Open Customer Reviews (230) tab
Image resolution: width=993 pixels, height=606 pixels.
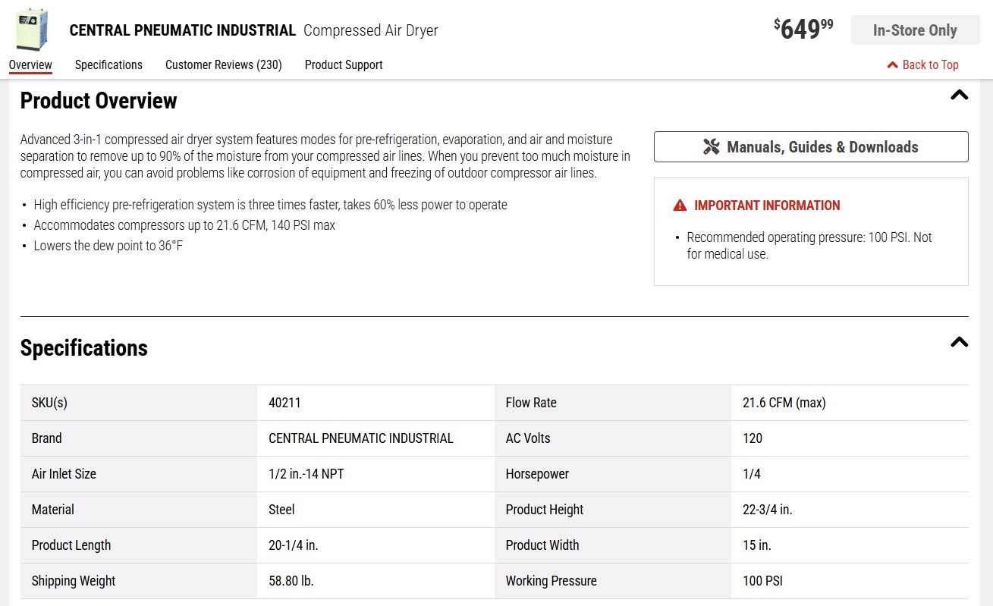tap(224, 64)
